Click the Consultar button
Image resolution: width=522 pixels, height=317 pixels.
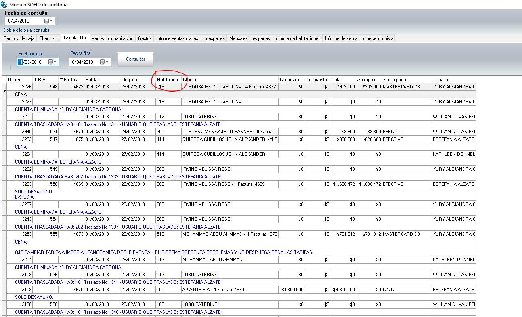click(x=136, y=59)
